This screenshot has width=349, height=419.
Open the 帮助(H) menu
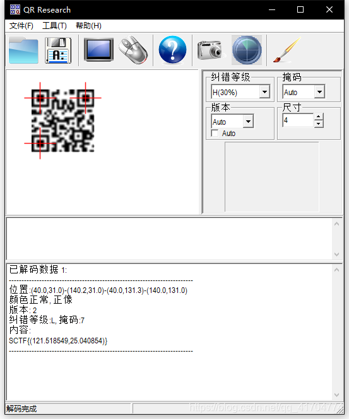[x=88, y=26]
